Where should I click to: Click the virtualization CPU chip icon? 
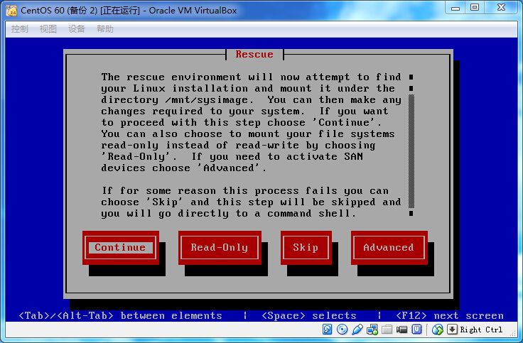417,330
